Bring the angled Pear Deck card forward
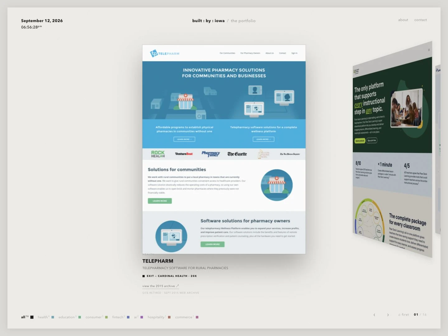The image size is (448, 336). (x=392, y=149)
